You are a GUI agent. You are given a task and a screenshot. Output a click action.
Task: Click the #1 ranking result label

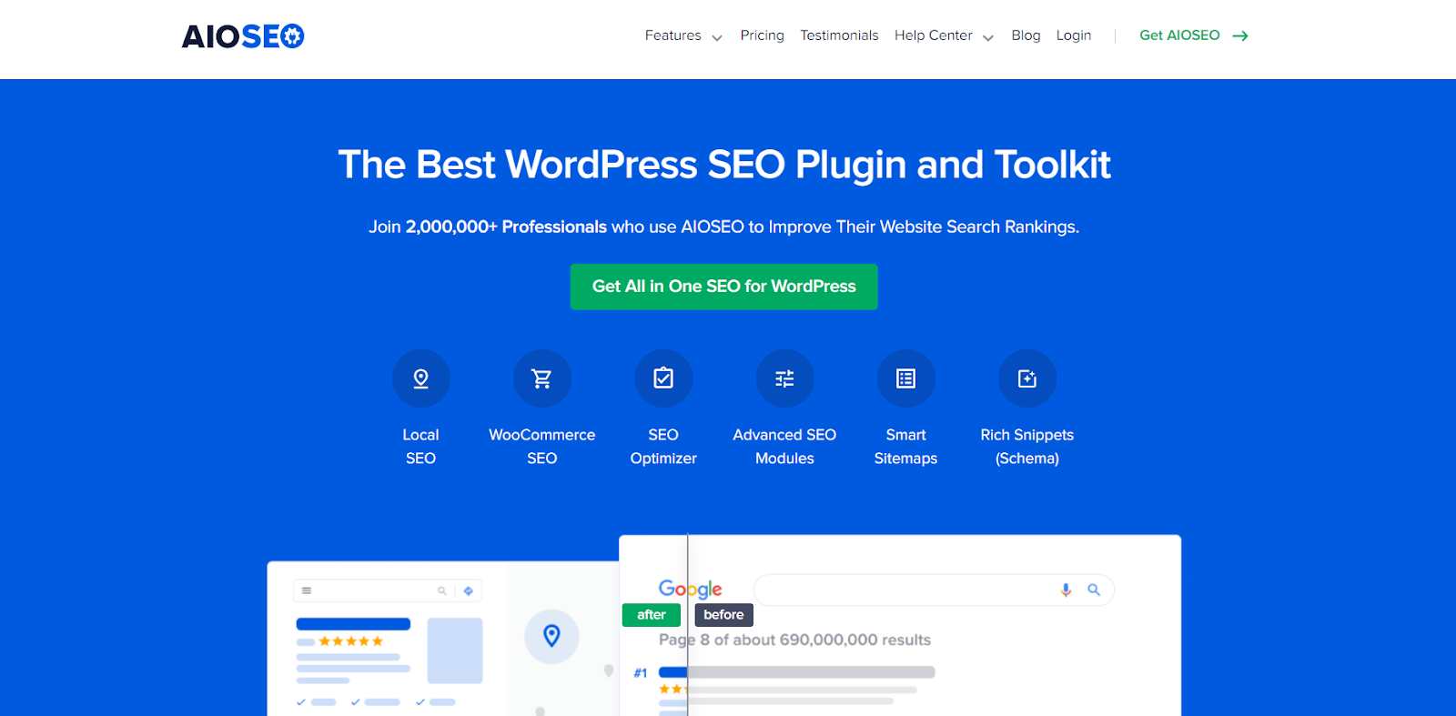point(641,673)
